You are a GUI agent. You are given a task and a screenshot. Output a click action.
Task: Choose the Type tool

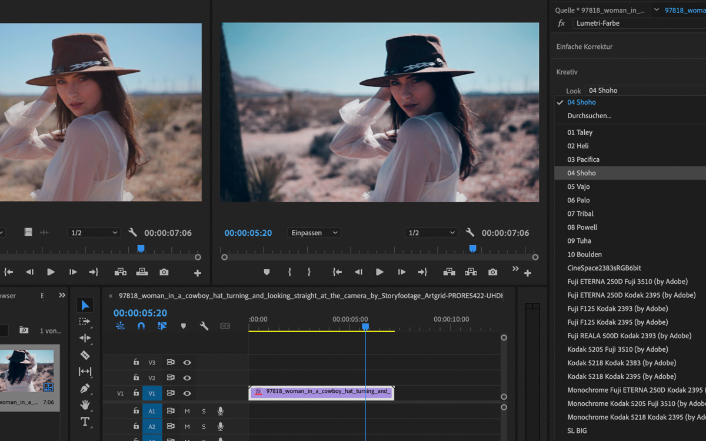(85, 422)
